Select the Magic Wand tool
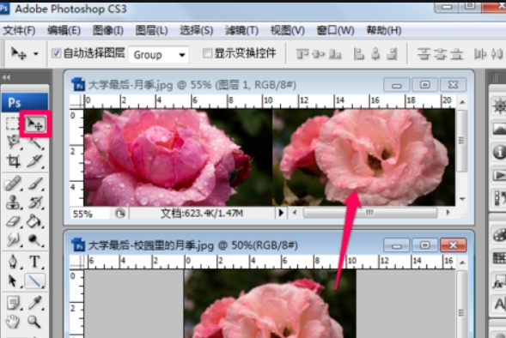The width and height of the screenshot is (506, 338). tap(35, 142)
